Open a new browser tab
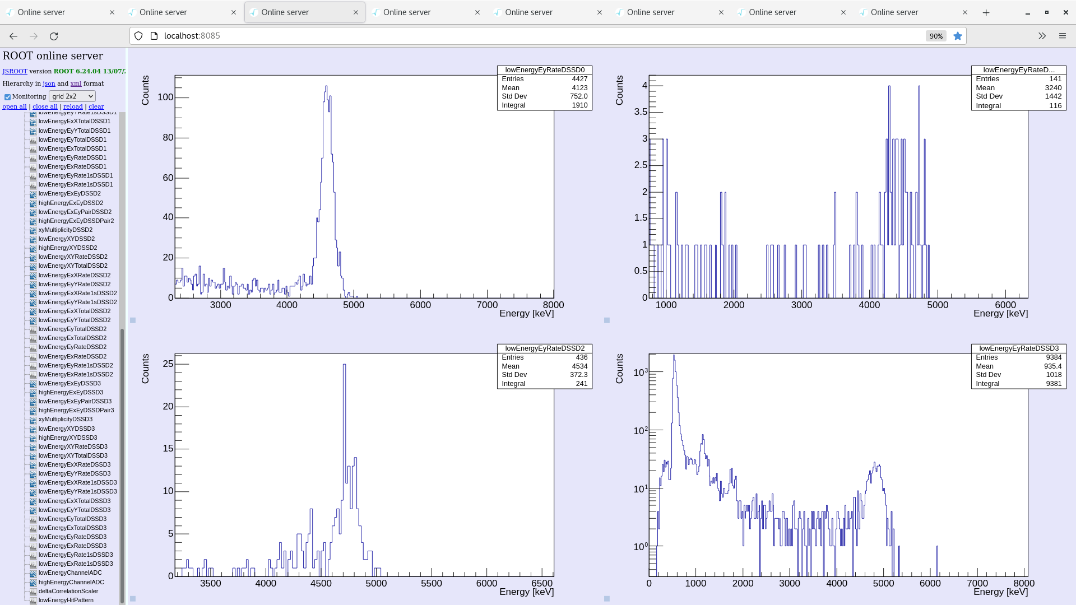The height and width of the screenshot is (605, 1076). click(986, 12)
